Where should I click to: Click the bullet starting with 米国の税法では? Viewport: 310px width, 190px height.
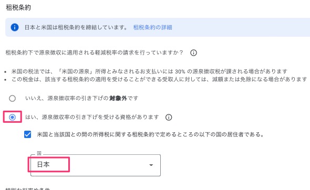[x=149, y=71]
